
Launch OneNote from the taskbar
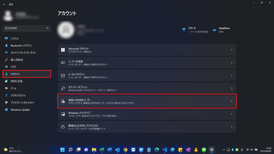[x=188, y=150]
